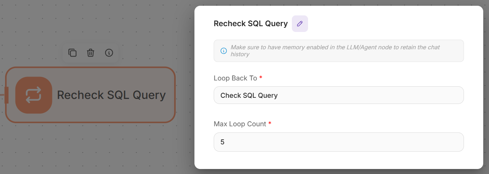Delete the node using the trash icon
The width and height of the screenshot is (489, 174).
[x=90, y=53]
